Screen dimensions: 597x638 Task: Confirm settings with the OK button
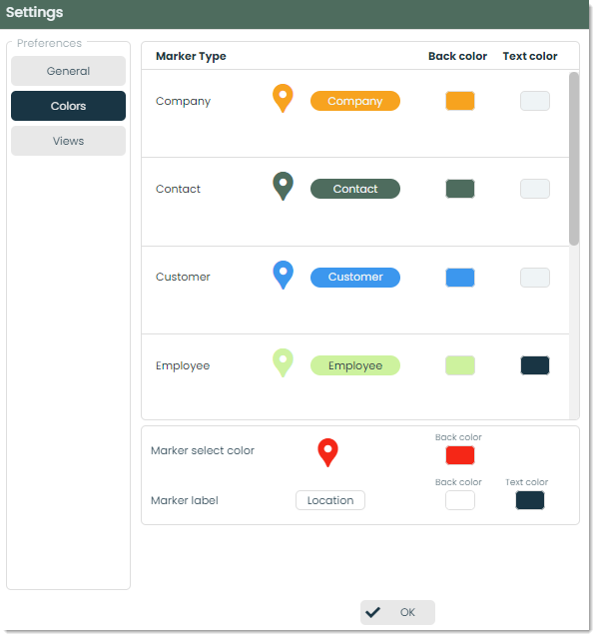[x=397, y=612]
